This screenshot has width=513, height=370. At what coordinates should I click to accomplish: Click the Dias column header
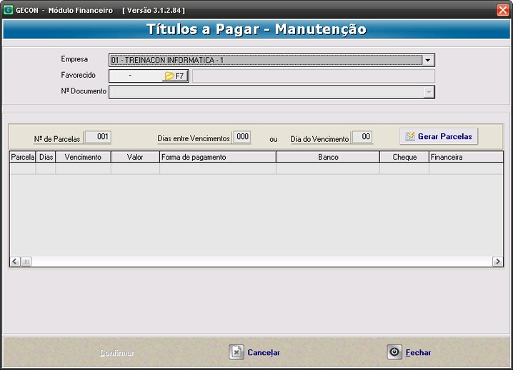coord(46,157)
